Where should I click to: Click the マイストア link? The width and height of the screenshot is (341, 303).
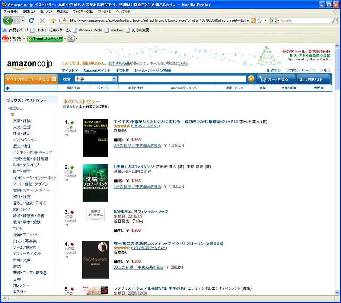70,70
